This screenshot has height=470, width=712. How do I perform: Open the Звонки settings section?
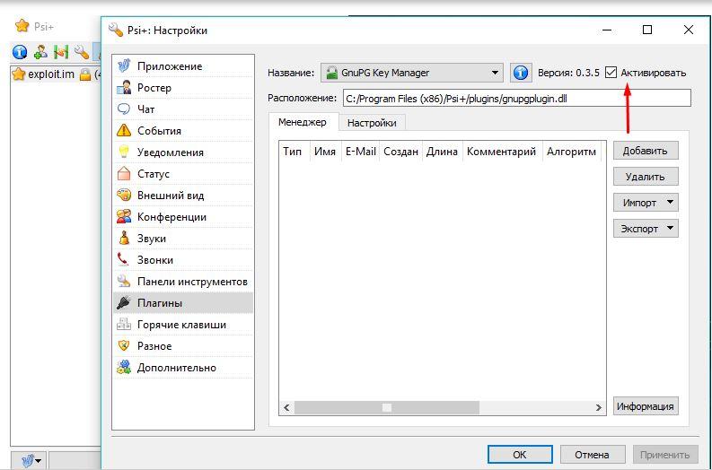pos(182,260)
